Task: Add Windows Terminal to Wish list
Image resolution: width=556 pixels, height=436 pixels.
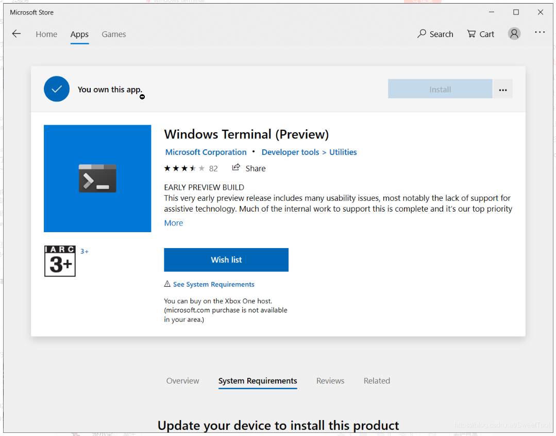Action: pyautogui.click(x=226, y=259)
